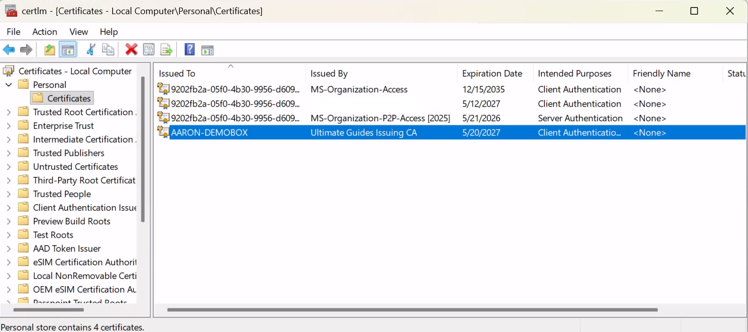Click the Copy toolbar icon
Viewport: 748px width, 332px height.
pos(108,50)
